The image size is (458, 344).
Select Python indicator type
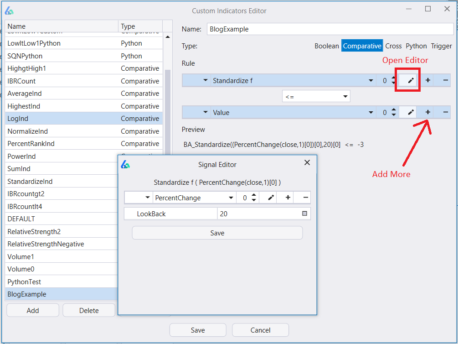pyautogui.click(x=416, y=46)
